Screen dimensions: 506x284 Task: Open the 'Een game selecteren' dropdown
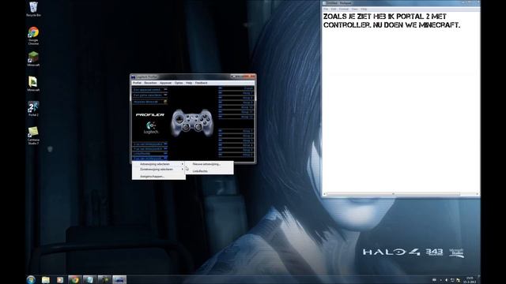(x=150, y=95)
